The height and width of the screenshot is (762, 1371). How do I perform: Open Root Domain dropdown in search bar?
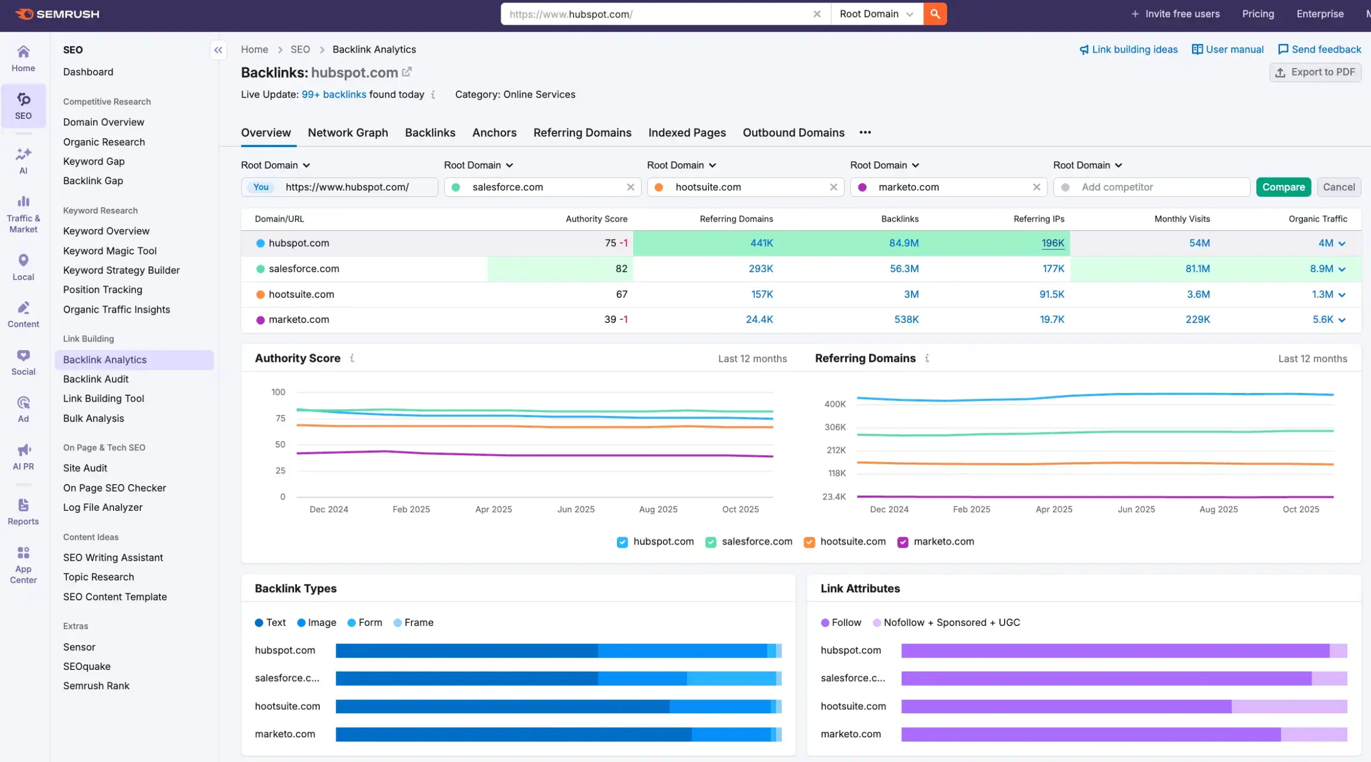click(x=876, y=14)
